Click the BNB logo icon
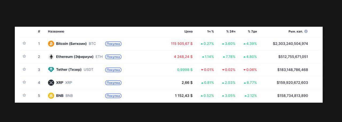This screenshot has width=342, height=122. click(51, 96)
